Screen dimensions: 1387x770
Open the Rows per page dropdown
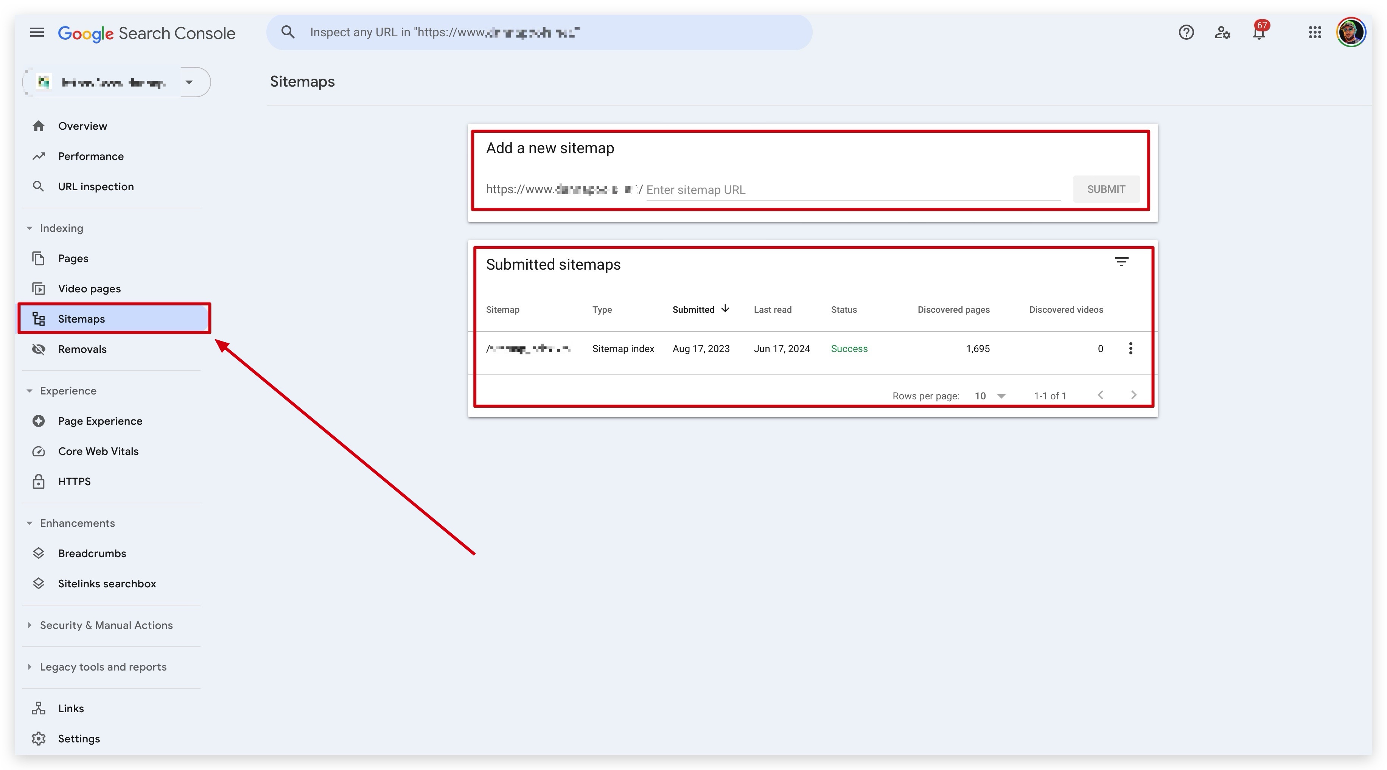(990, 396)
